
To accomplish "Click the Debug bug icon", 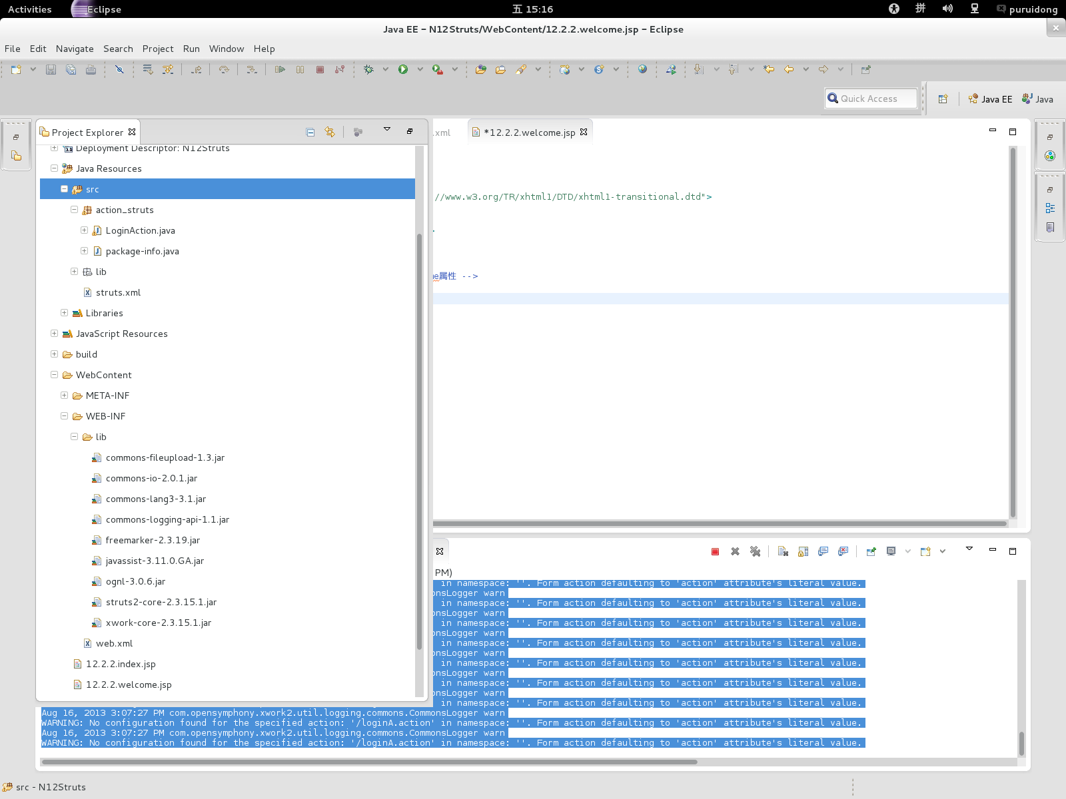I will click(368, 69).
